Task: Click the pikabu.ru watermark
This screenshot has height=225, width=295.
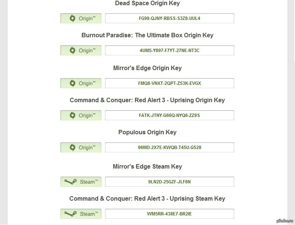Action: (285, 221)
